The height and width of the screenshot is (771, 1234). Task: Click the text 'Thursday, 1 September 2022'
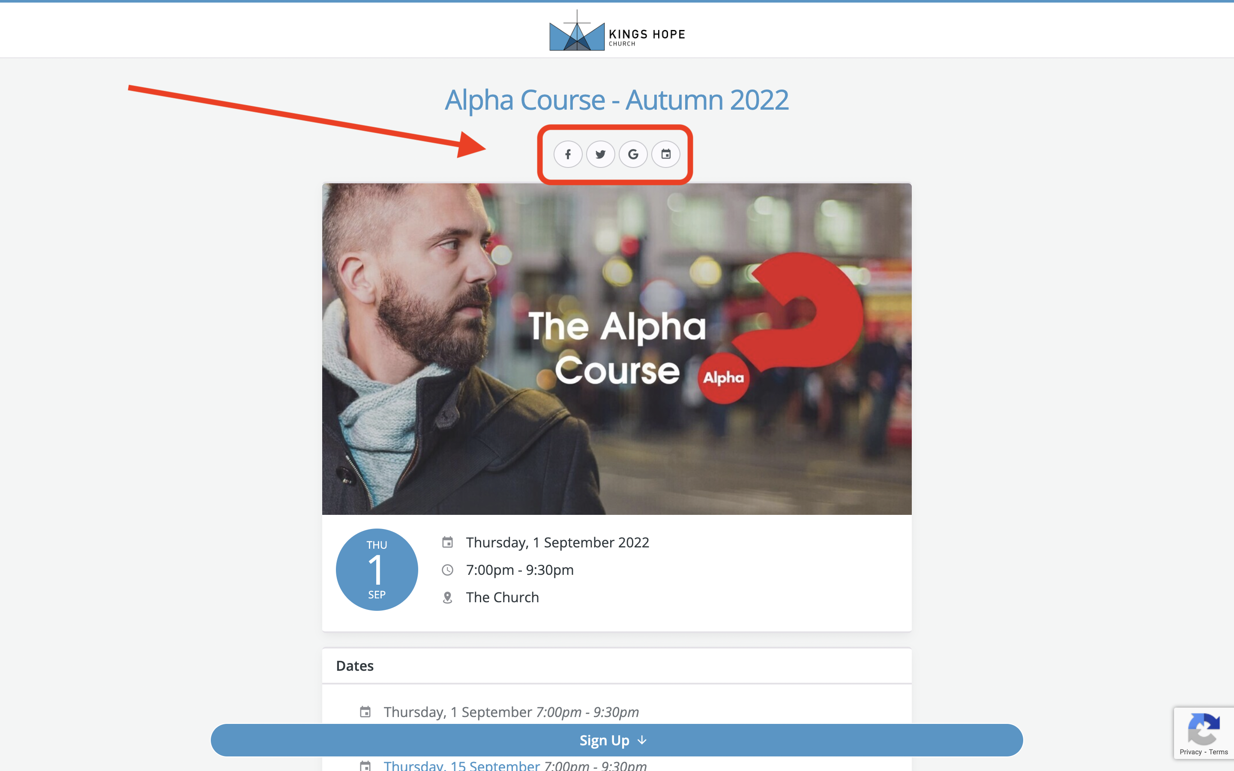click(x=557, y=542)
